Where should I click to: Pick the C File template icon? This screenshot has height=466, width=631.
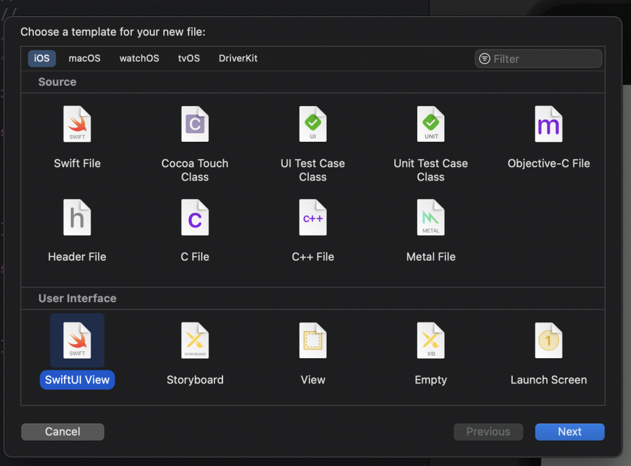point(195,218)
